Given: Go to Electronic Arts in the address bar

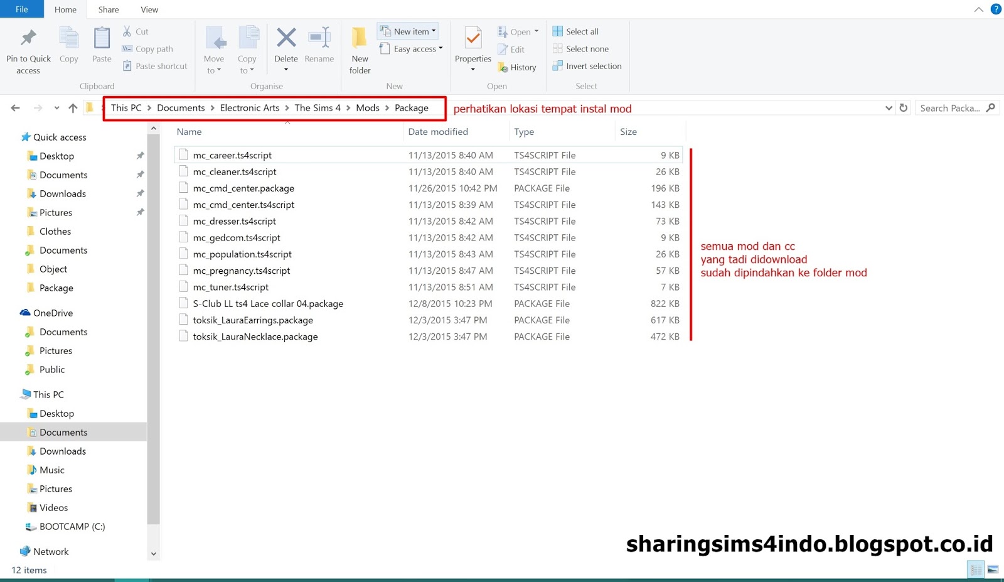Looking at the screenshot, I should [250, 108].
